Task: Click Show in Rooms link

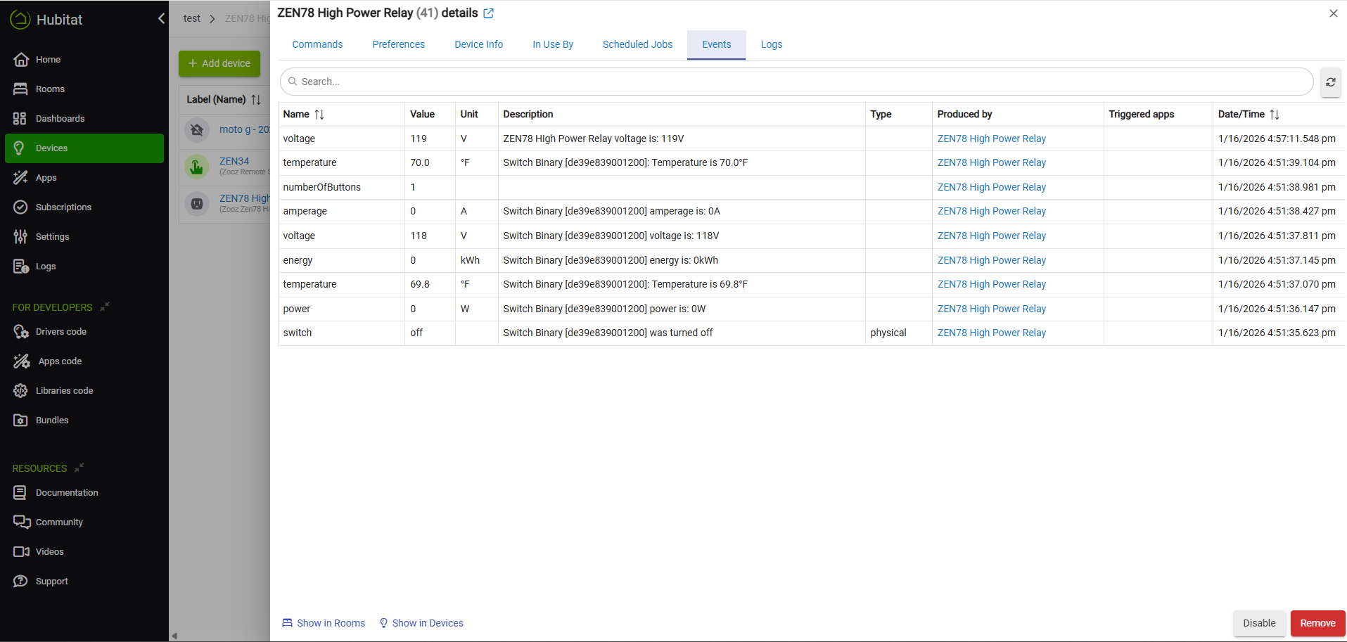Action: point(324,623)
